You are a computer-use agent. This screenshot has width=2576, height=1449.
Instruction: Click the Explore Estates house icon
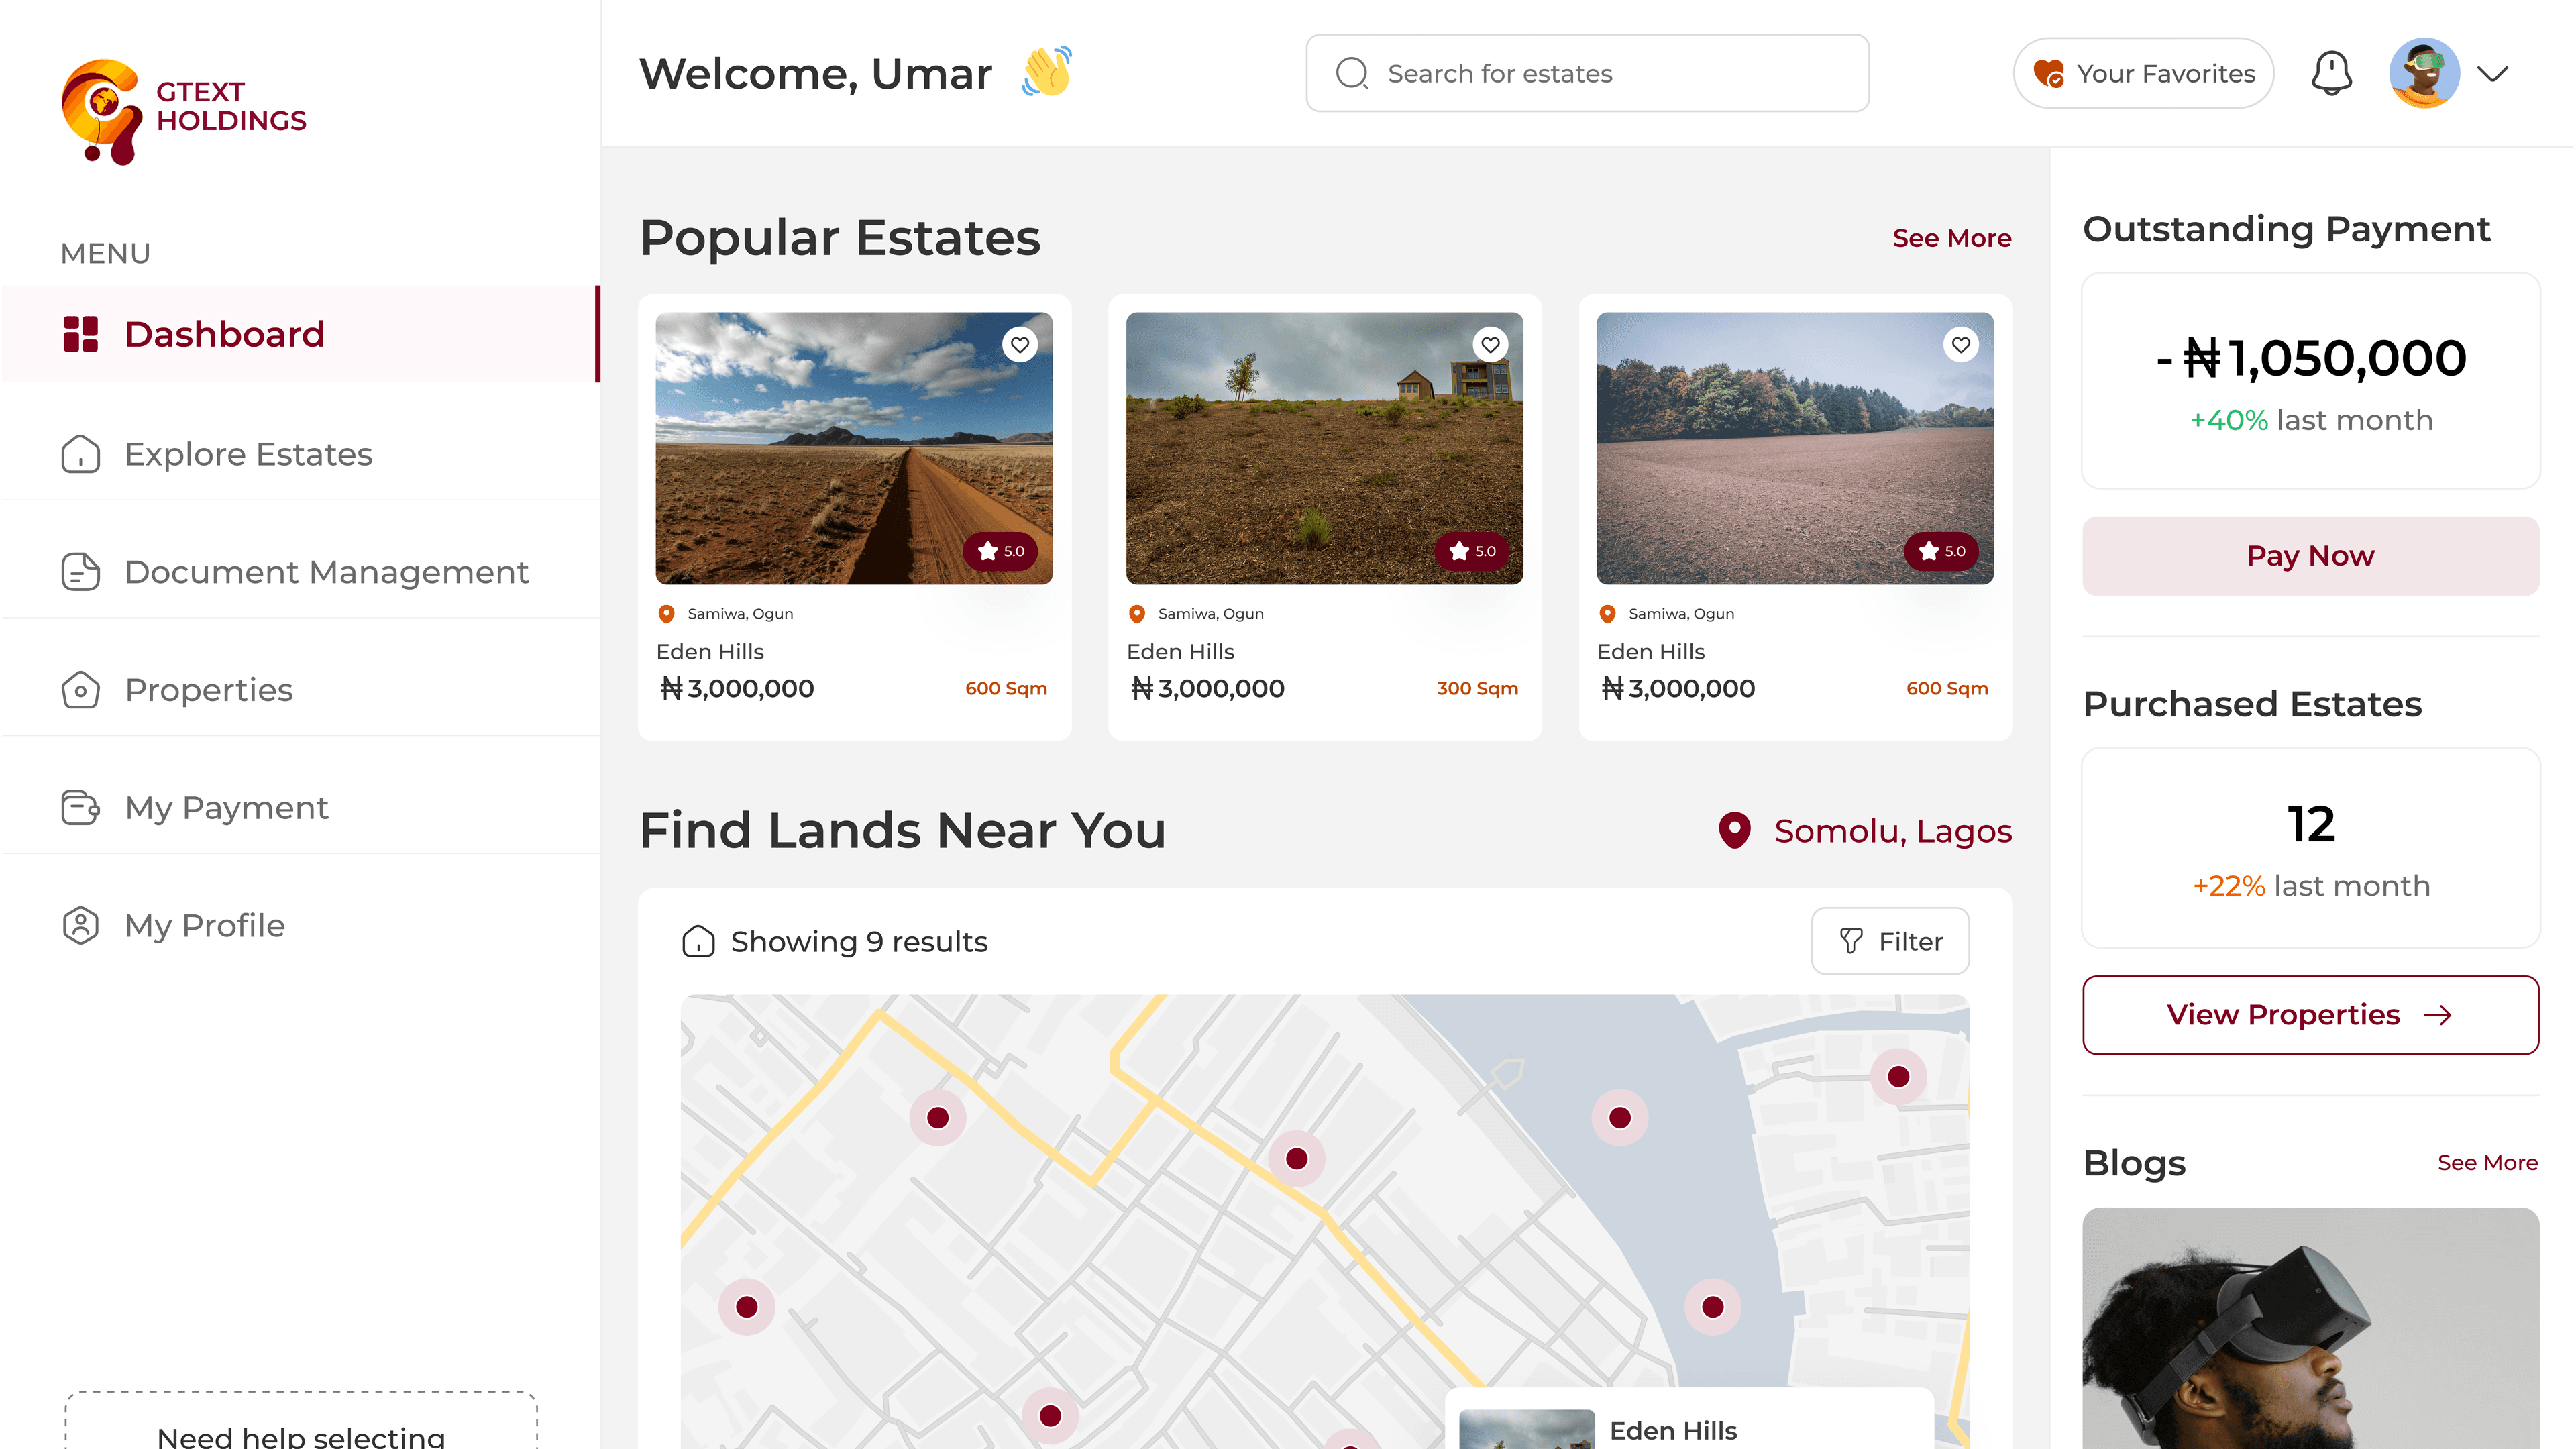tap(81, 453)
